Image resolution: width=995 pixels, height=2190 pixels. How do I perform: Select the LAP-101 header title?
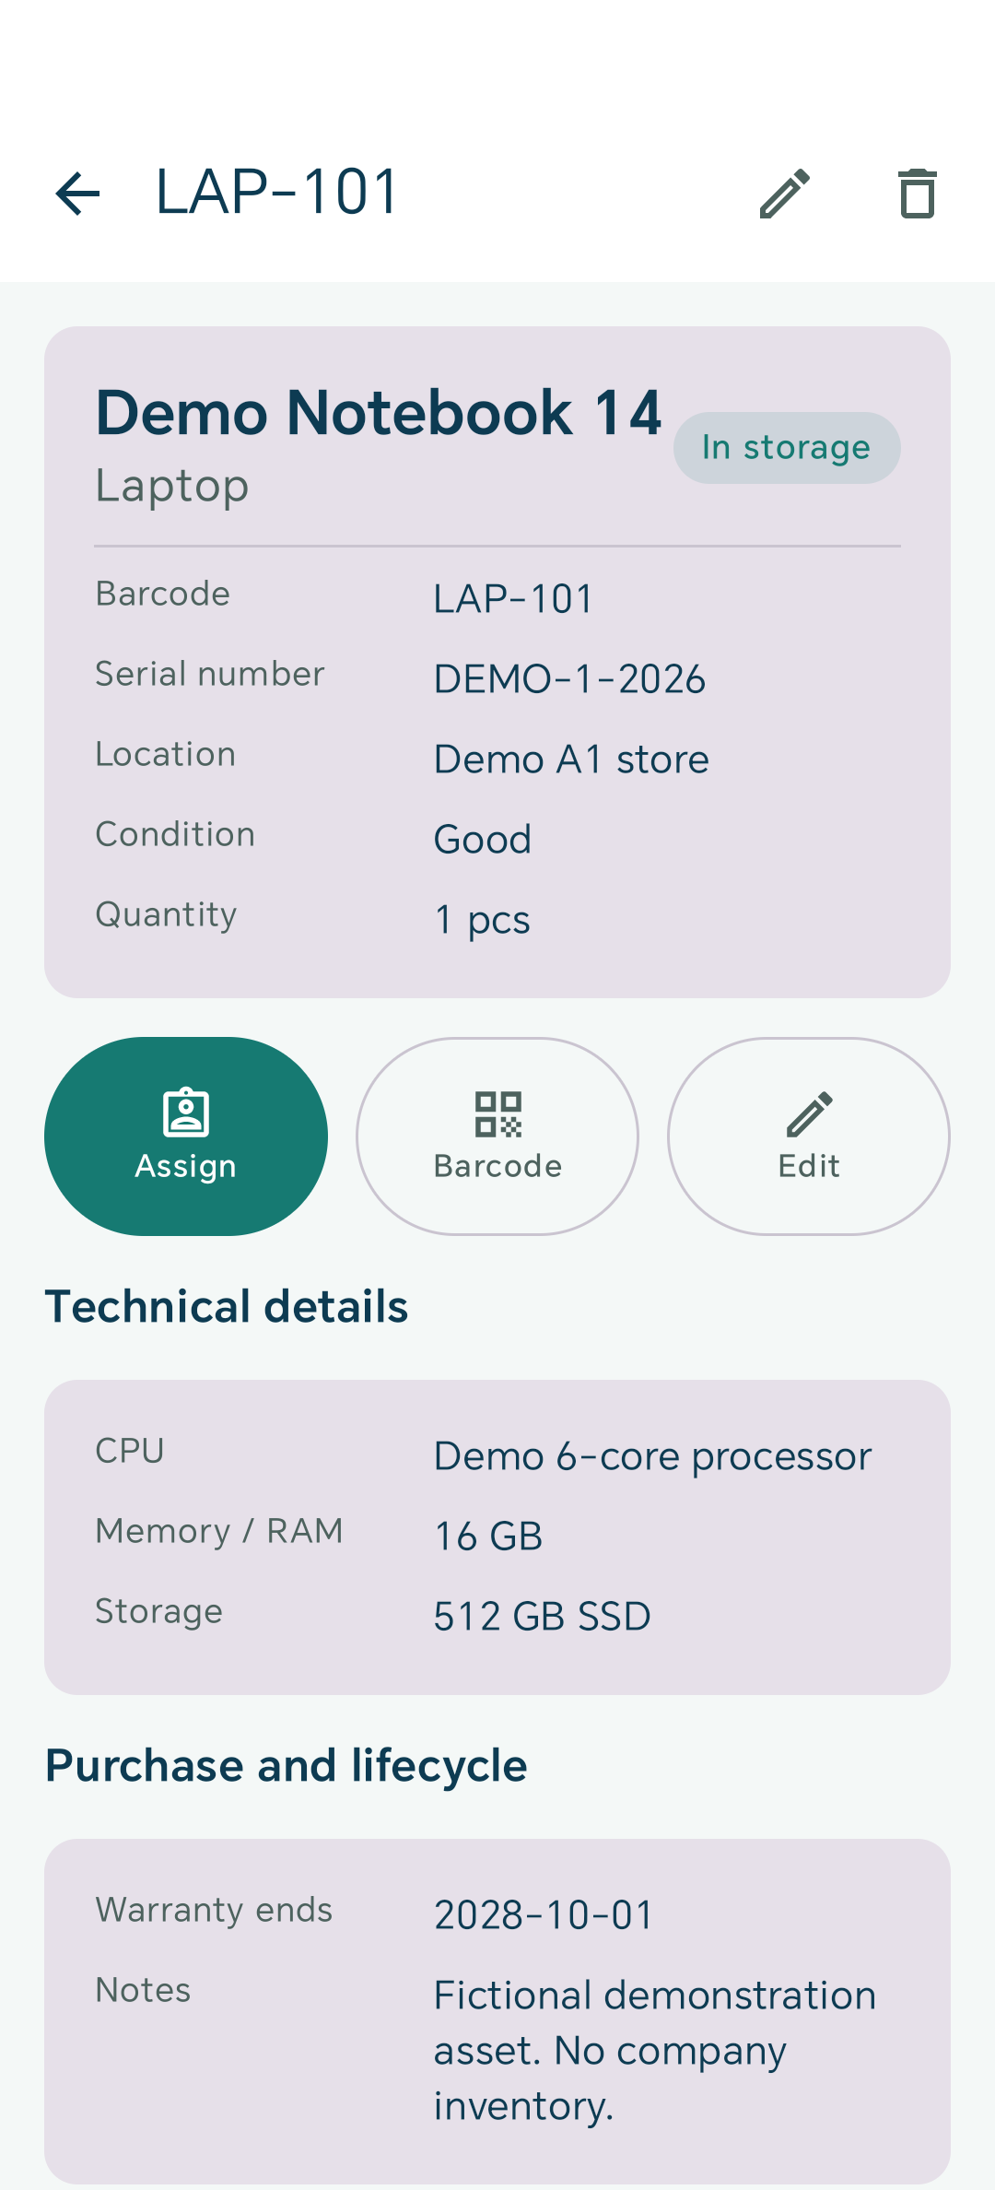277,193
